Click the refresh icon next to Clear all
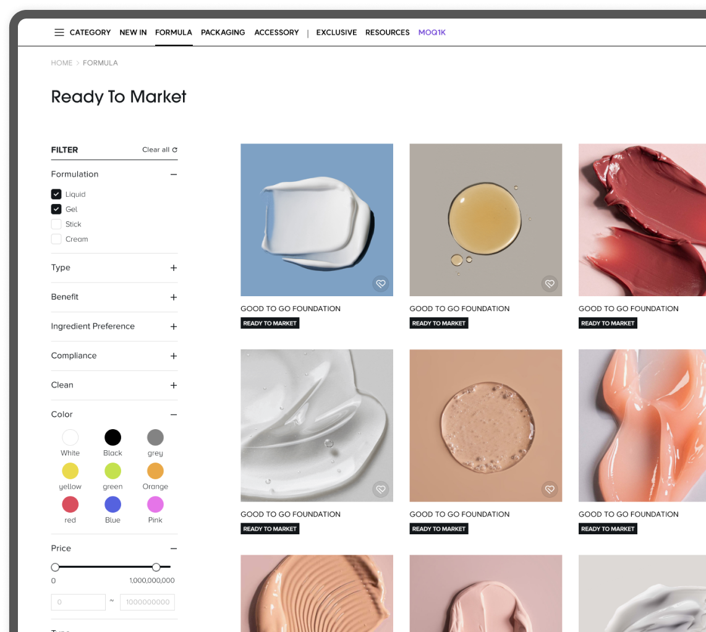This screenshot has height=632, width=706. pyautogui.click(x=175, y=150)
